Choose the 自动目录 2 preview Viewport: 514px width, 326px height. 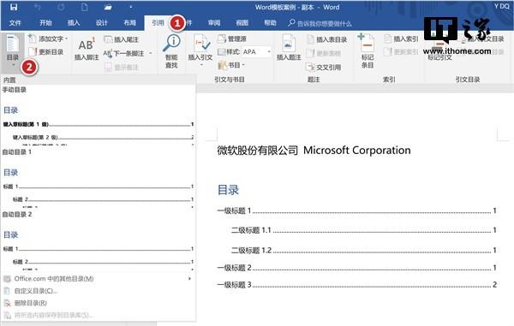coord(99,240)
